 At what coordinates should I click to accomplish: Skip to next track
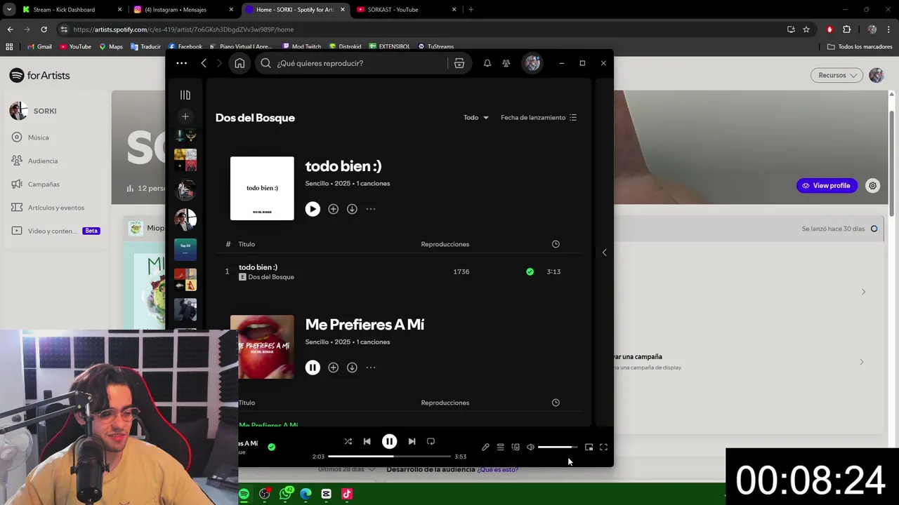pos(412,441)
